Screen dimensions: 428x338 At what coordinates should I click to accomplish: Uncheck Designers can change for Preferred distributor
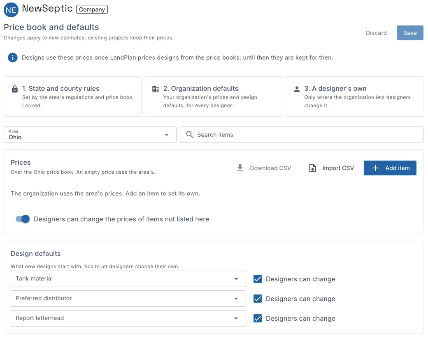coord(257,299)
